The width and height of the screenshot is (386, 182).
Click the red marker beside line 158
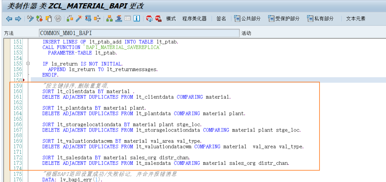click(x=24, y=80)
